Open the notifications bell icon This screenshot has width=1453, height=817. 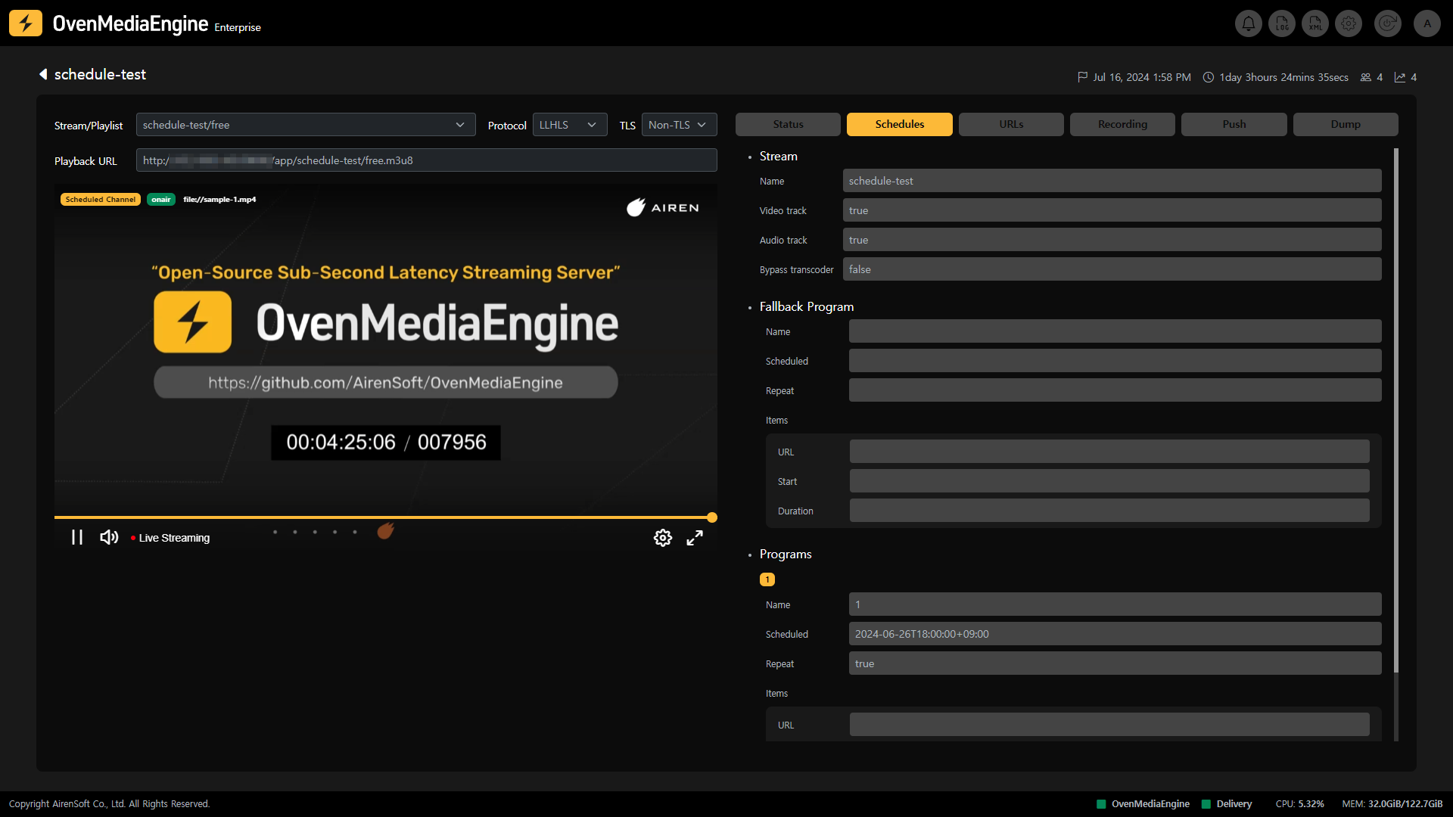coord(1249,23)
